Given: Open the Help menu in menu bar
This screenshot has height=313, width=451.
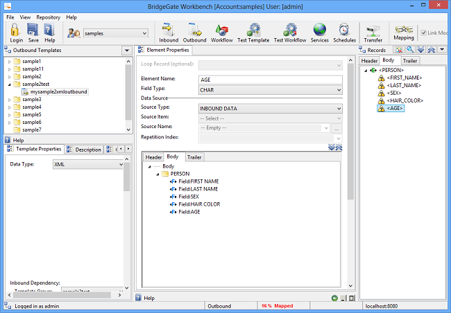Looking at the screenshot, I should point(71,17).
